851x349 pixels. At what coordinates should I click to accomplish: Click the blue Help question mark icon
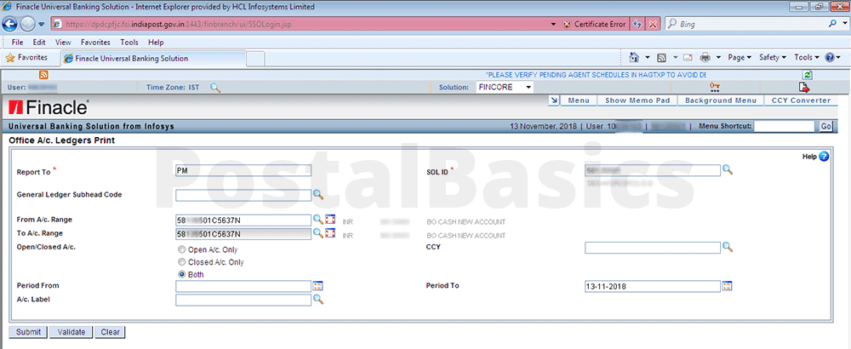click(824, 157)
